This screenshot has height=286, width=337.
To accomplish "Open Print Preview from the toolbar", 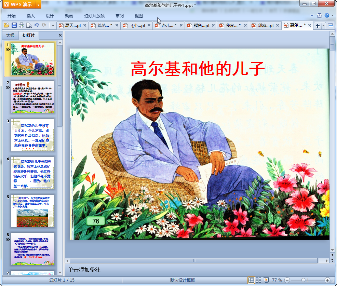I will click(x=29, y=25).
